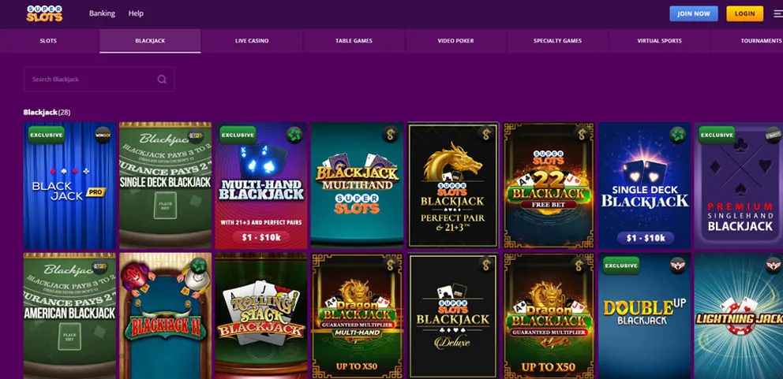Open the Help link
Screen dimensions: 783x379
point(136,13)
